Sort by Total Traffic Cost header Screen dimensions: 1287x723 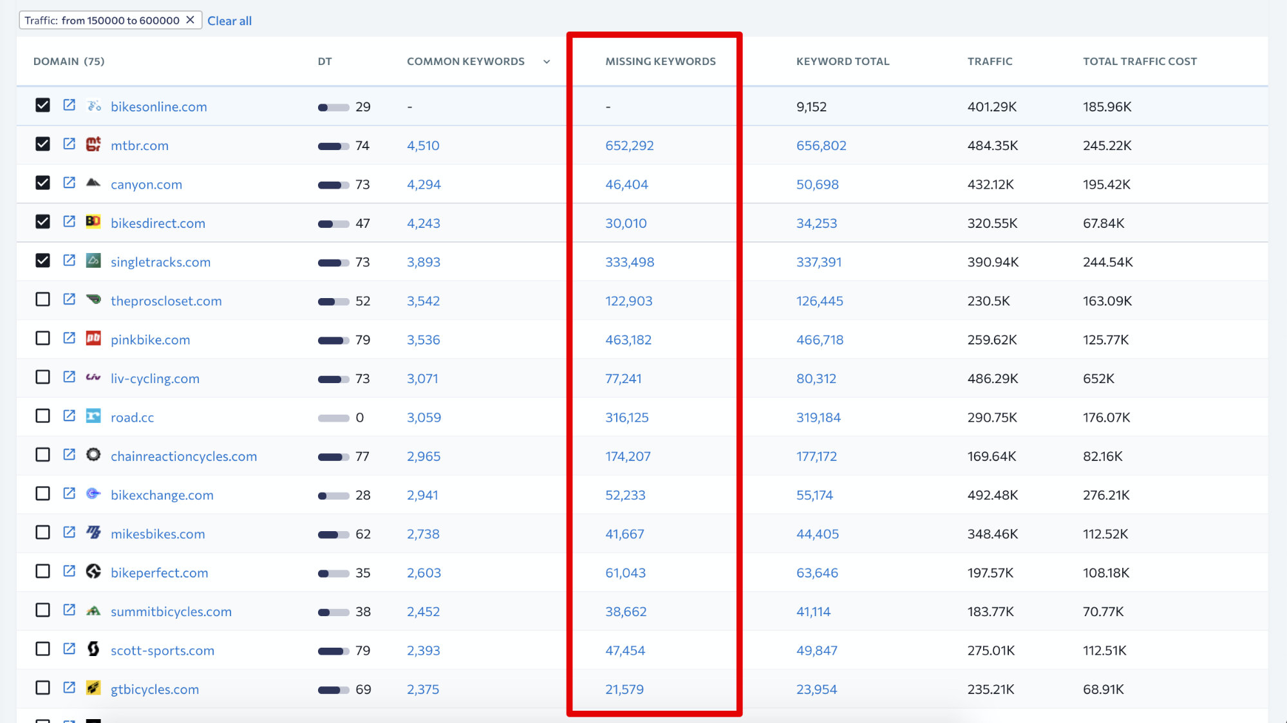1139,61
